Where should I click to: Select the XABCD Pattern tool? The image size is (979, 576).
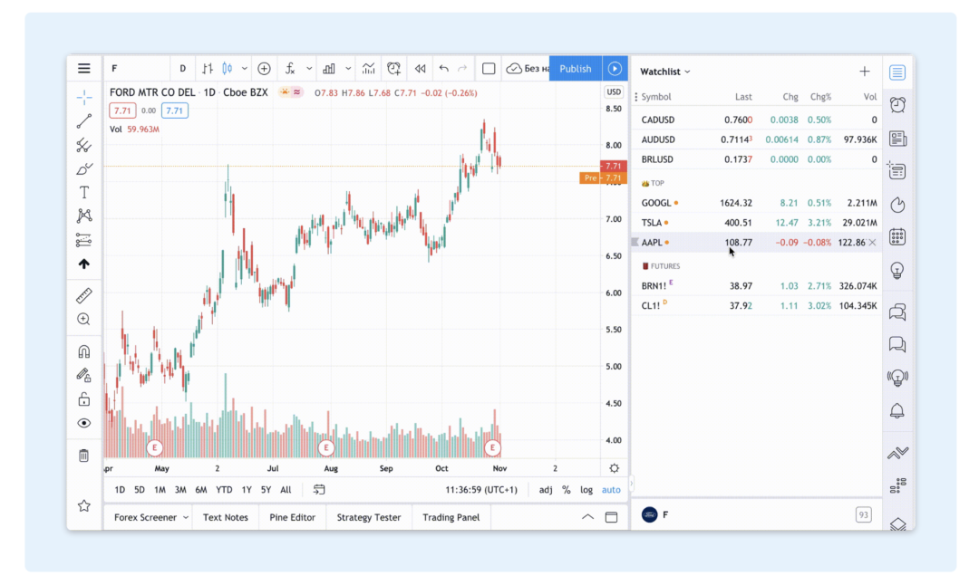point(84,216)
